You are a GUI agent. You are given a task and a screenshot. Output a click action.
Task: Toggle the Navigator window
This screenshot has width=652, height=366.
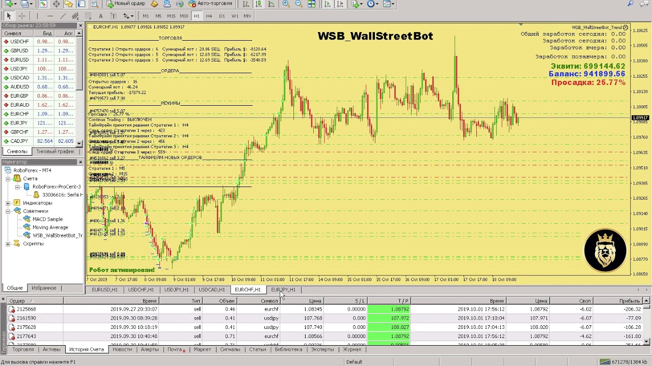[69, 4]
